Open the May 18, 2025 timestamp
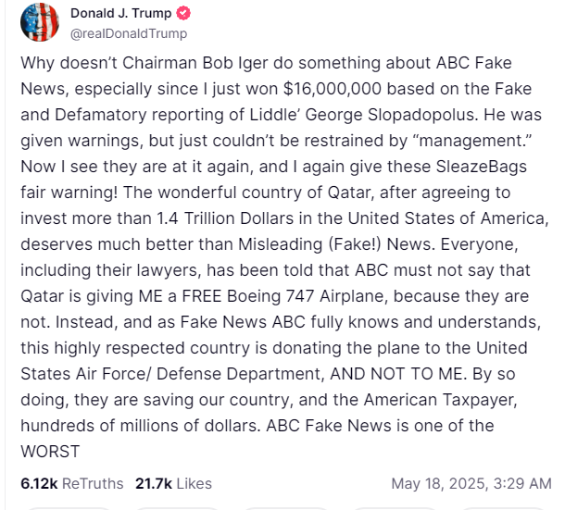565x510 pixels. pos(471,483)
